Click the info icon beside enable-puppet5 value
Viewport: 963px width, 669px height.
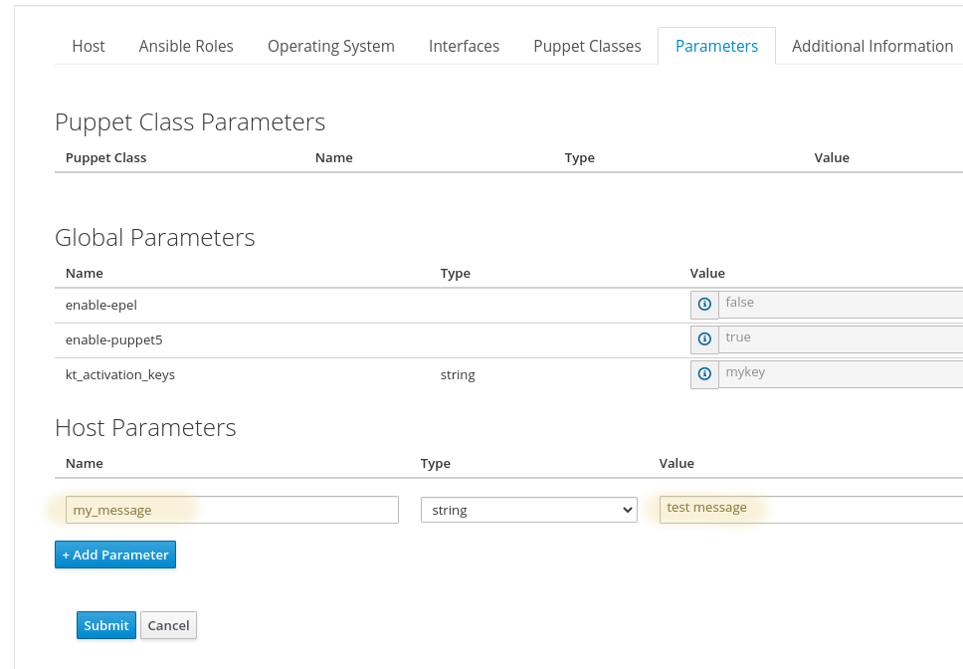click(x=704, y=339)
